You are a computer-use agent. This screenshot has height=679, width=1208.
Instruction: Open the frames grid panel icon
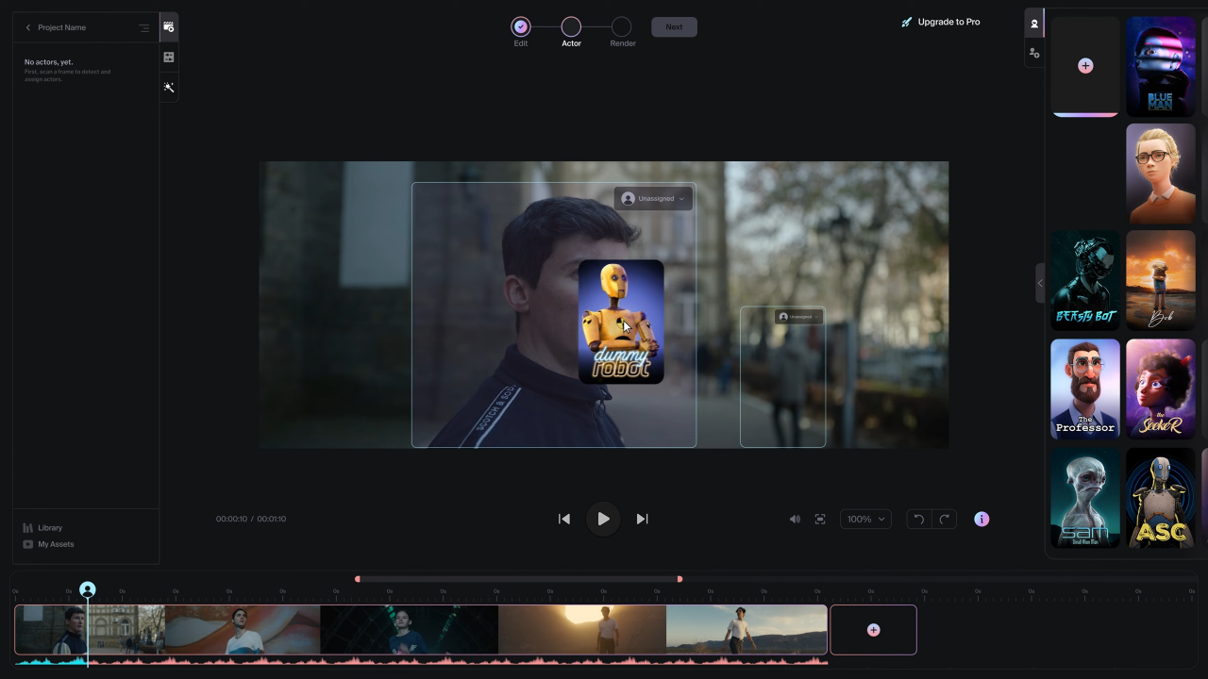[x=168, y=57]
